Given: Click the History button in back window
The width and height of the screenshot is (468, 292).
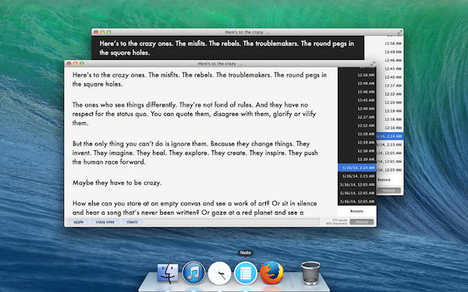Looking at the screenshot, I should (388, 191).
